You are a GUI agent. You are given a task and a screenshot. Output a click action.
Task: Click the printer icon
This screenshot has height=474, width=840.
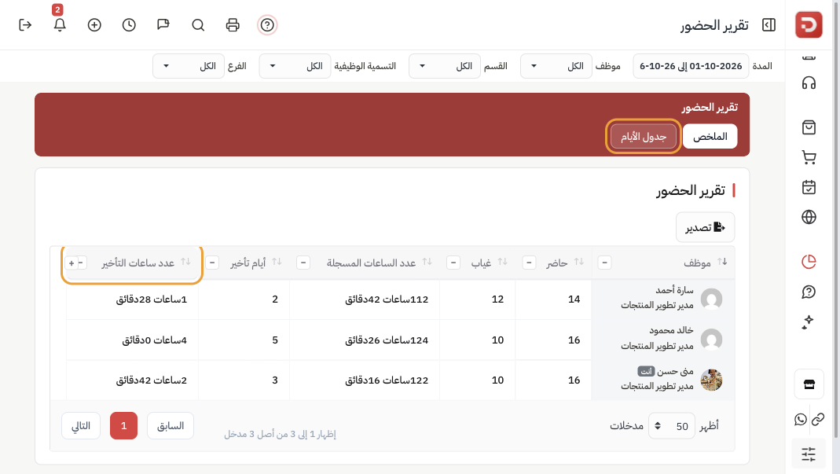pyautogui.click(x=233, y=25)
